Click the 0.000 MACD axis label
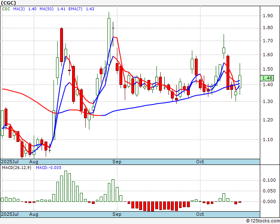280x224 pixels. pos(269,201)
